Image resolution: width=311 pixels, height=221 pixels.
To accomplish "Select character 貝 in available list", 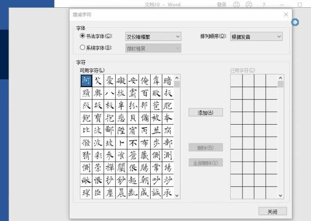I will [133, 118].
